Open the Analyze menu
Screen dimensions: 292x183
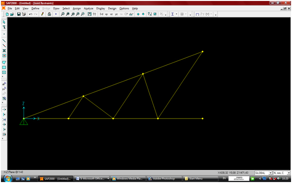pyautogui.click(x=89, y=8)
